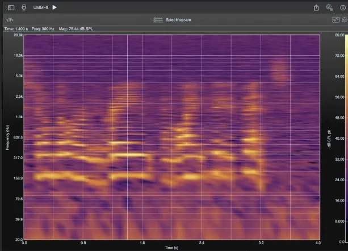
Task: Click the spectrogram waves icon
Action: pos(158,20)
